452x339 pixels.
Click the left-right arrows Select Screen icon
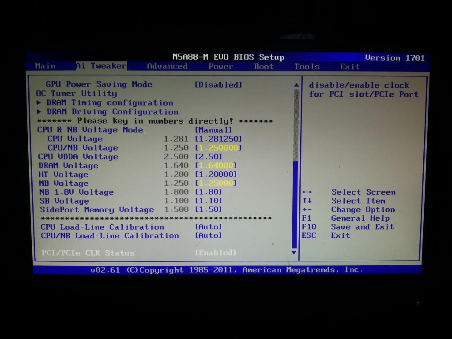tap(307, 192)
